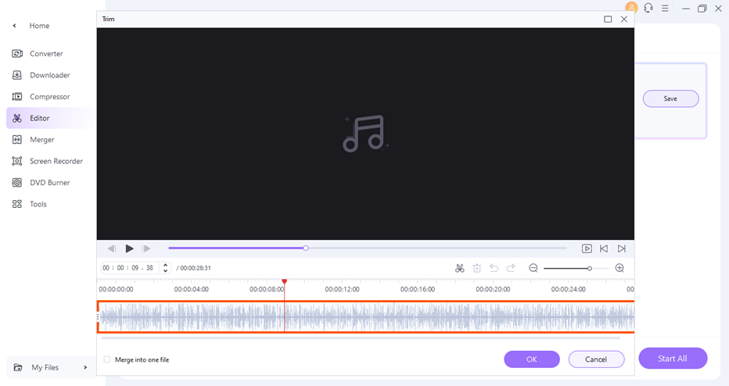Image resolution: width=729 pixels, height=386 pixels.
Task: Click the Start All button
Action: tap(673, 358)
